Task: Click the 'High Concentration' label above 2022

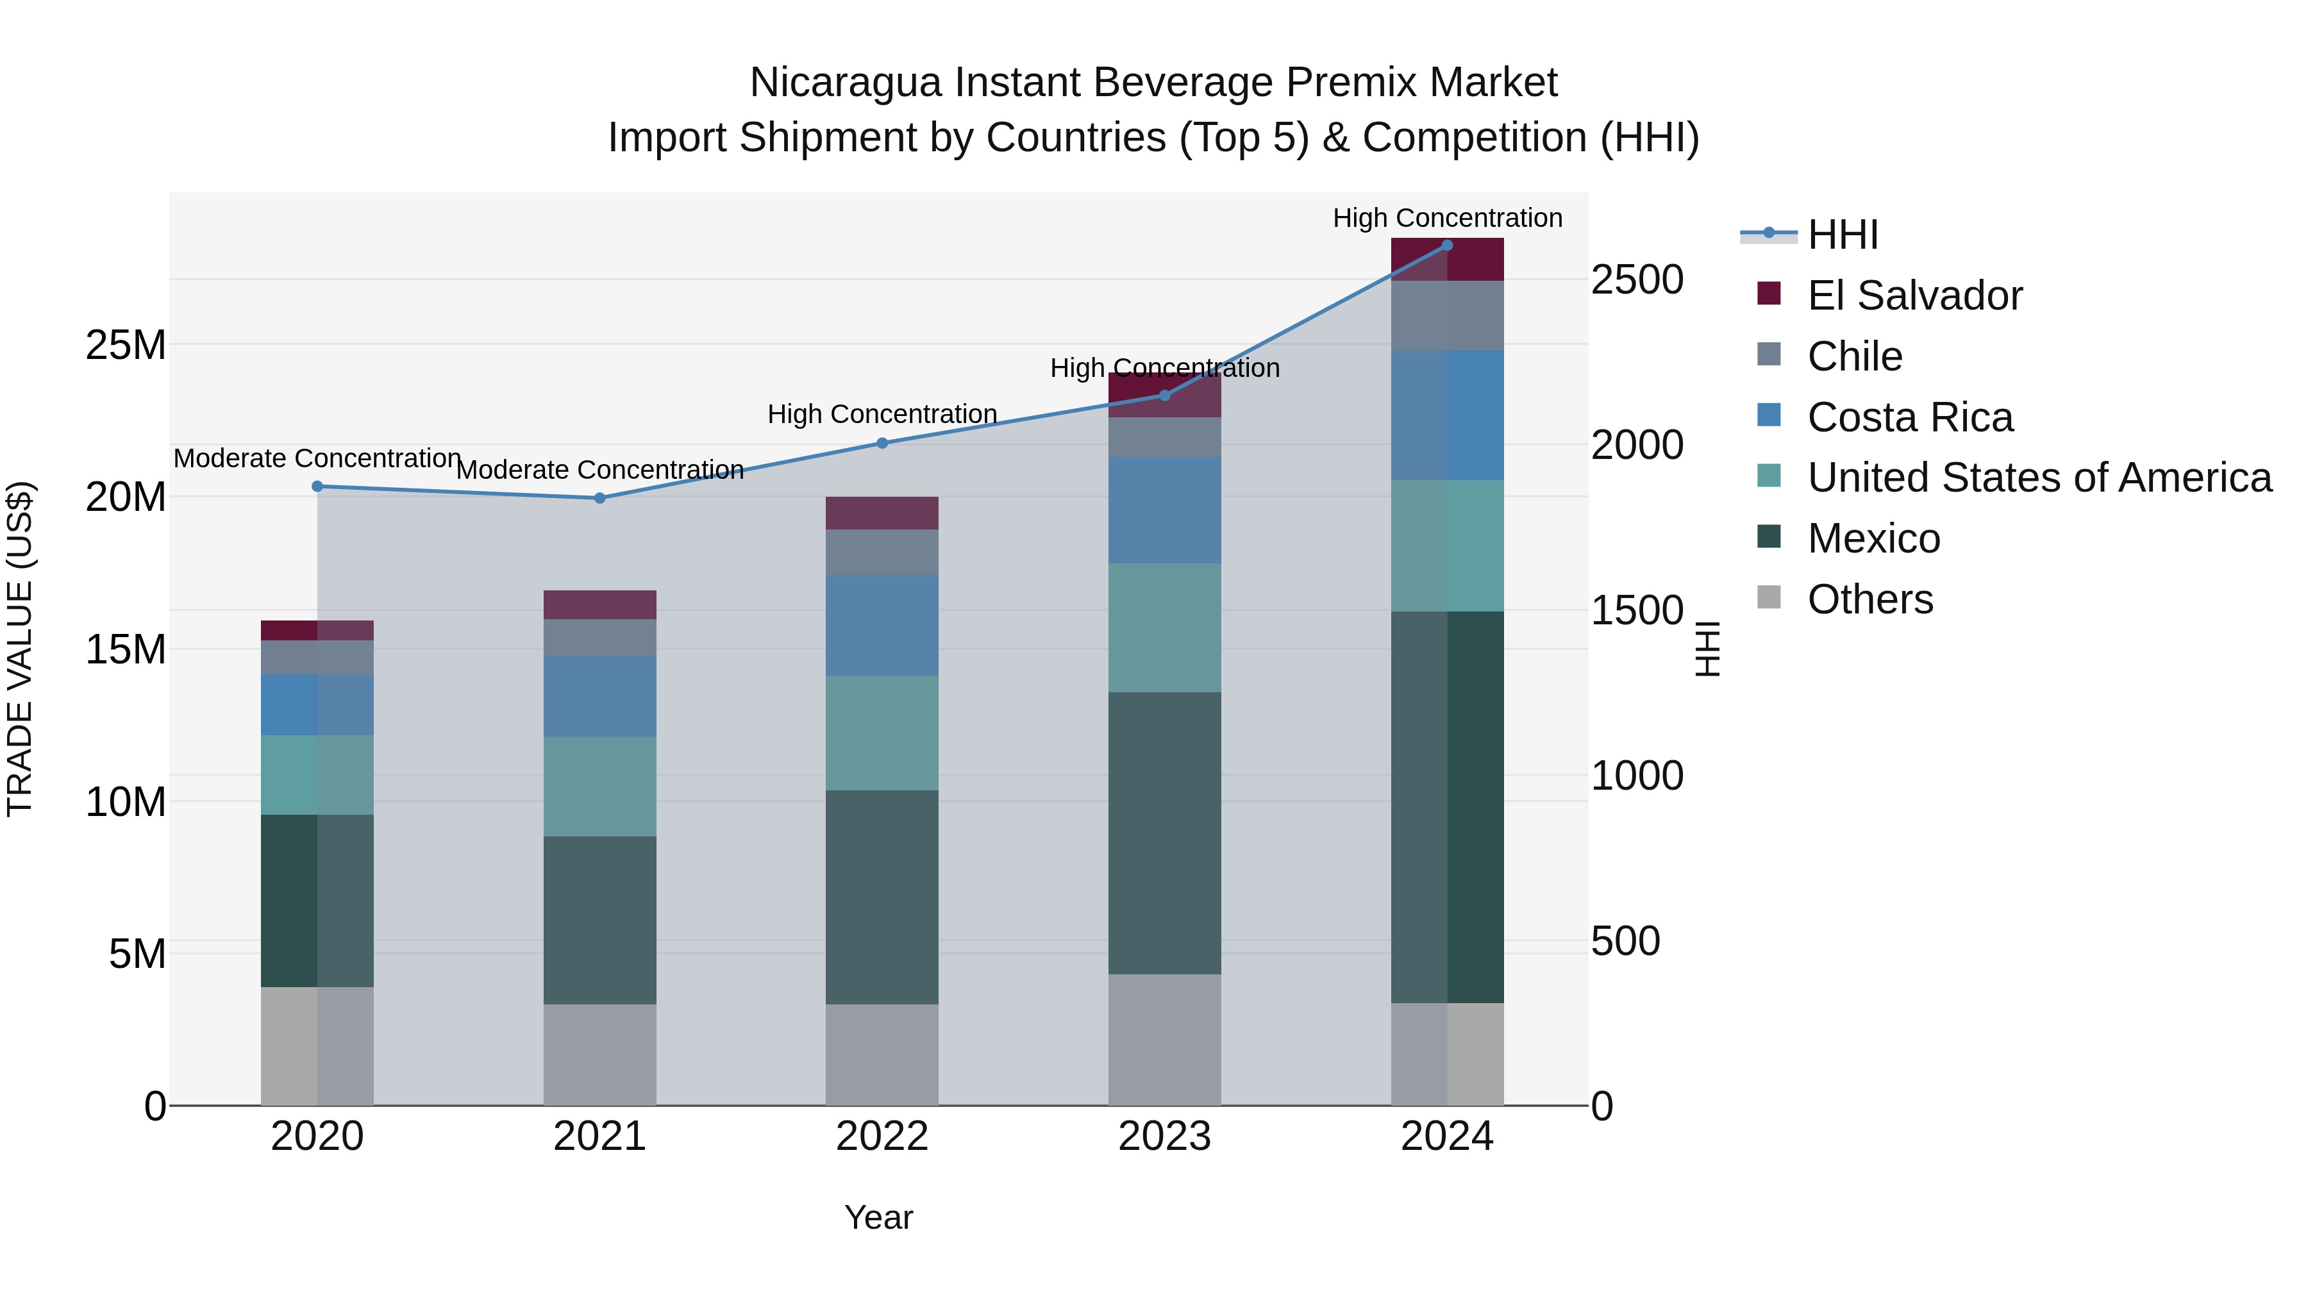Action: (883, 415)
